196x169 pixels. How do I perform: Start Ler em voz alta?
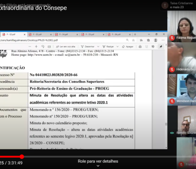pyautogui.click(x=66, y=46)
